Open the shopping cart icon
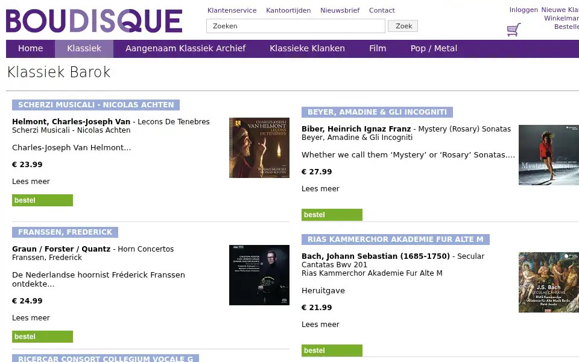This screenshot has height=362, width=579. pos(514,30)
